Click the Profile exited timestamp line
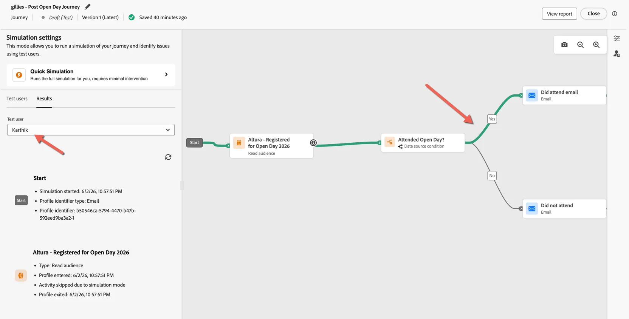Screen dimensions: 629x319 click(74, 294)
